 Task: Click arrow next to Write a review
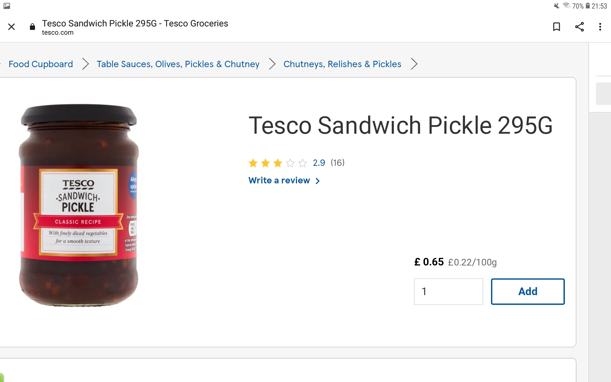[x=317, y=181]
